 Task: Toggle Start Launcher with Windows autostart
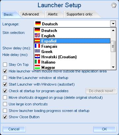click(5, 84)
